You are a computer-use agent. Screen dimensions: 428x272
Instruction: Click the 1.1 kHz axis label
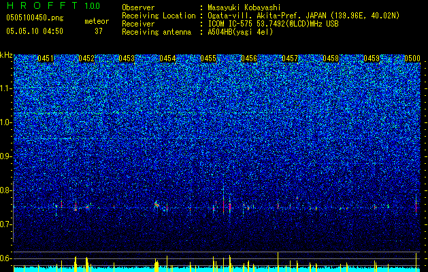6,88
